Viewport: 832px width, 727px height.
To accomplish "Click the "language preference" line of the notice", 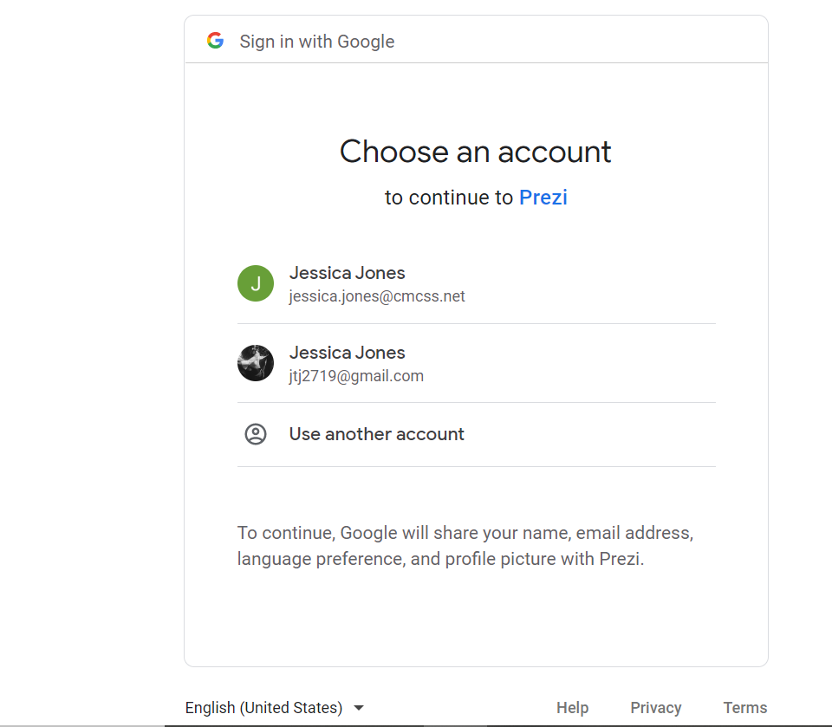I will 440,559.
